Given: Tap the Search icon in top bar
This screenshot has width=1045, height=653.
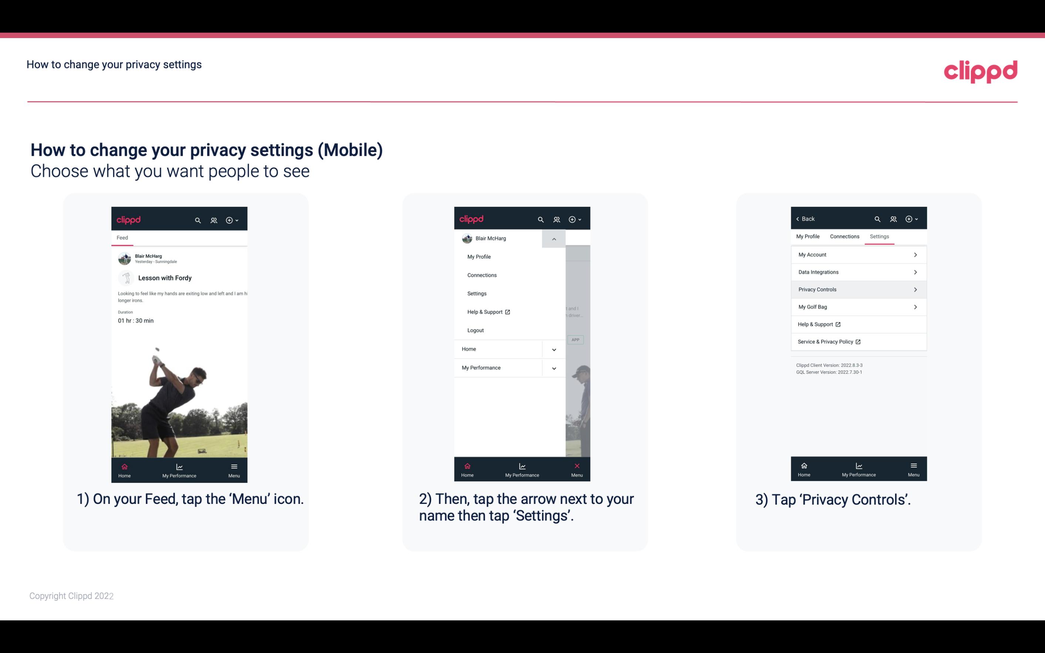Looking at the screenshot, I should 197,219.
